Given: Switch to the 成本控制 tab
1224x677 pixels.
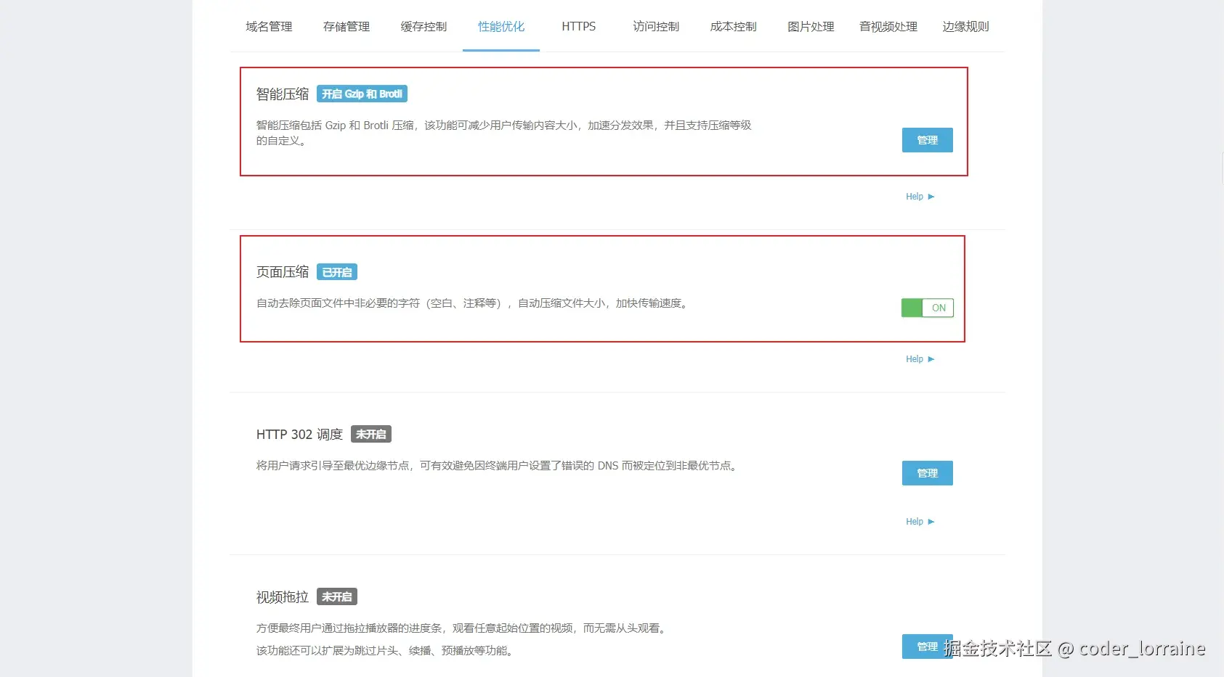Looking at the screenshot, I should (x=734, y=27).
